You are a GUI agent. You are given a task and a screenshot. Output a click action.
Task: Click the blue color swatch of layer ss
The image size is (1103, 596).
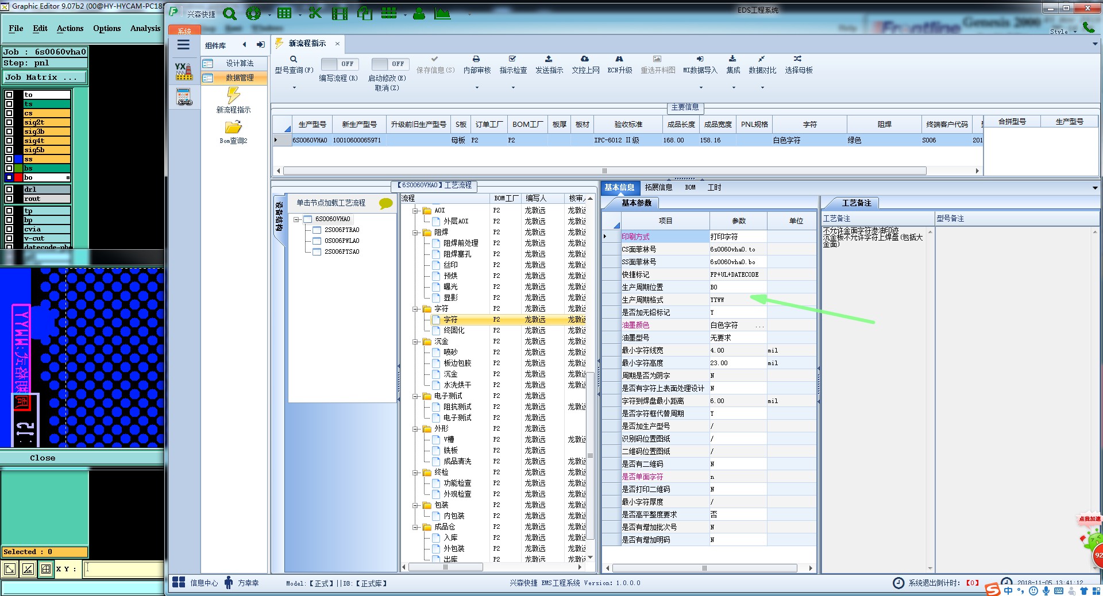pyautogui.click(x=18, y=159)
